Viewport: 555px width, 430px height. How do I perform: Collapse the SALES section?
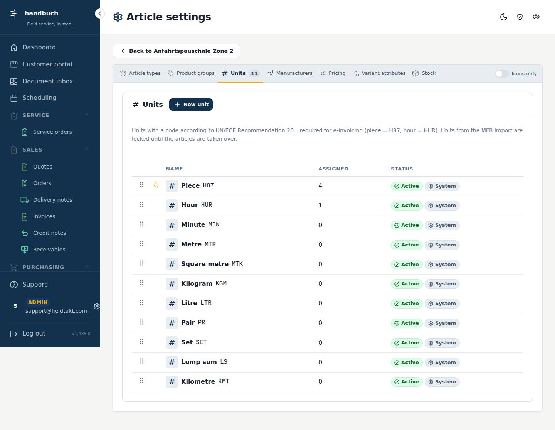50,149
